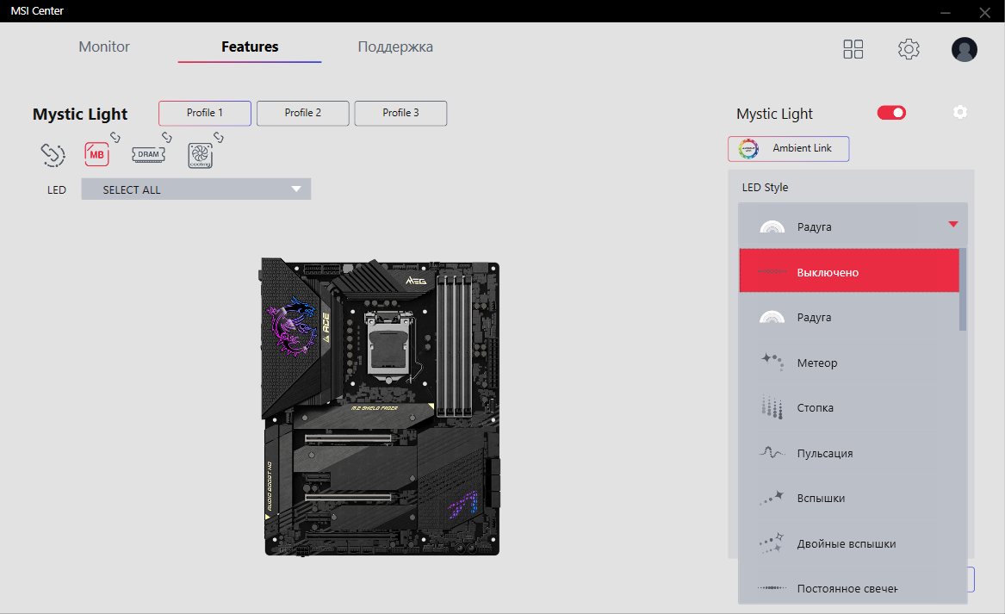Open the apps grid icon in header

click(x=853, y=49)
